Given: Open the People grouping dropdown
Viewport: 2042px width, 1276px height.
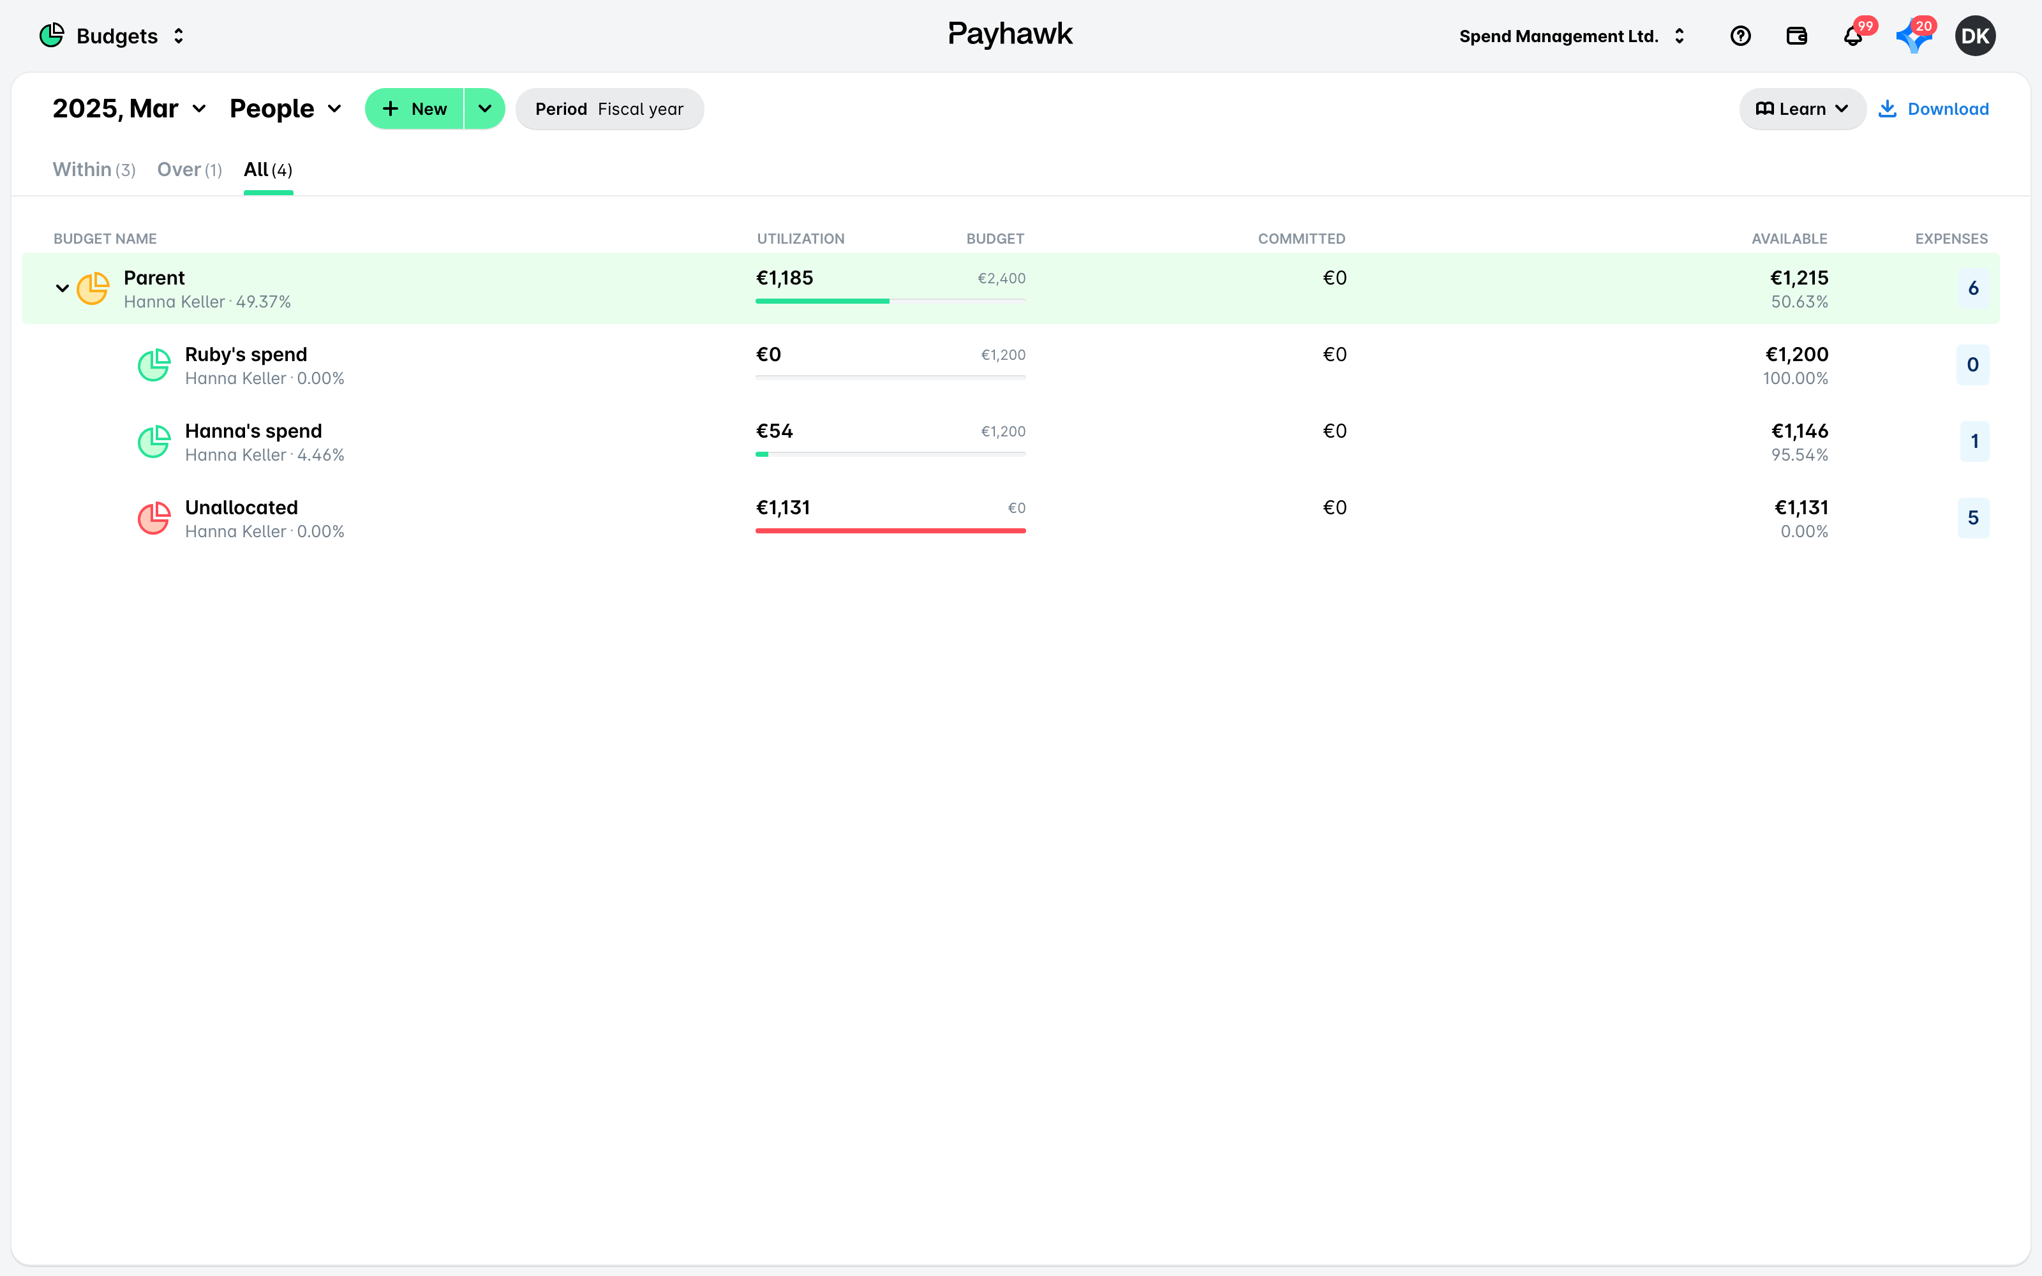Looking at the screenshot, I should [285, 109].
